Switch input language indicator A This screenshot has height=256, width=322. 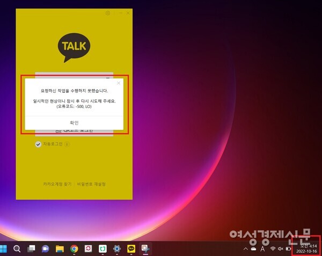pyautogui.click(x=262, y=249)
